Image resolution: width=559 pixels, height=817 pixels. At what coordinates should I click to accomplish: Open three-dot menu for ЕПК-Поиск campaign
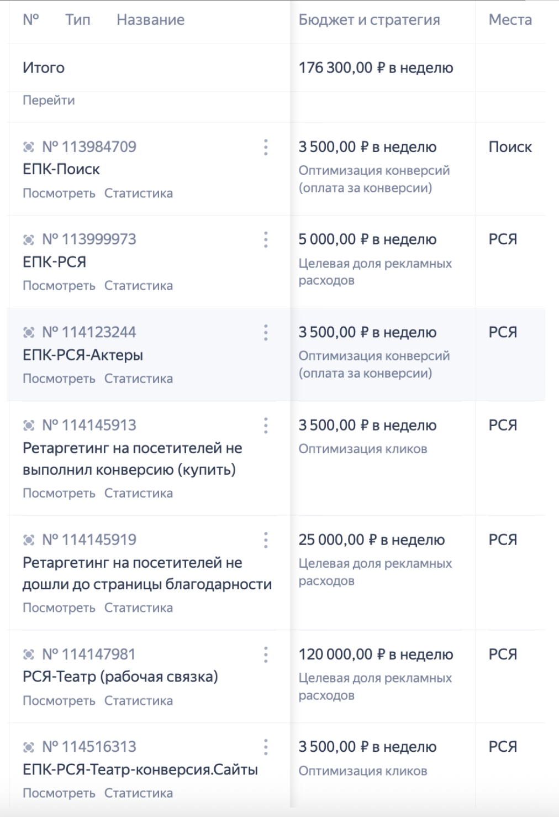click(266, 147)
